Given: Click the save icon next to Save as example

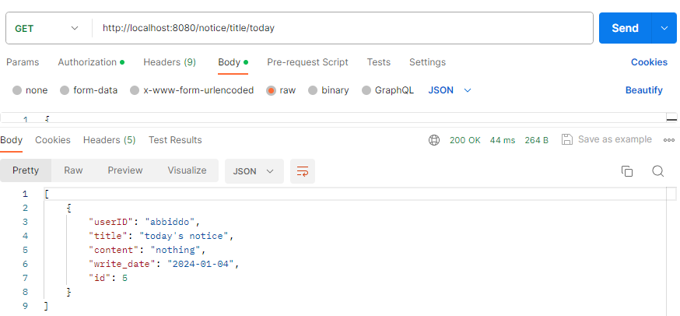Looking at the screenshot, I should pos(567,139).
